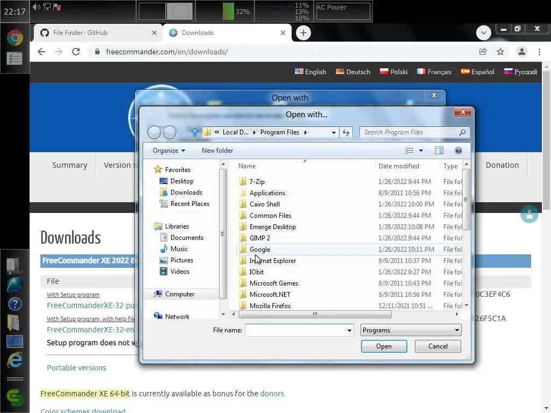Image resolution: width=551 pixels, height=413 pixels.
Task: Click the share page icon in the address bar
Action: point(483,52)
